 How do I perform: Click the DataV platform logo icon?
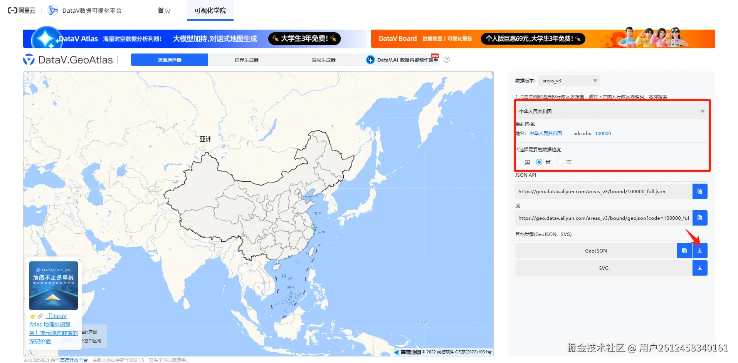[x=53, y=10]
